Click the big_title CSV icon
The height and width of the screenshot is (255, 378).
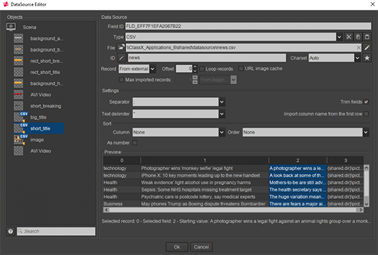coord(20,117)
